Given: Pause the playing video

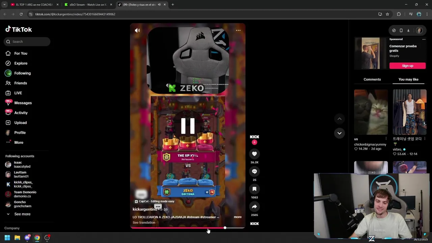Looking at the screenshot, I should pyautogui.click(x=188, y=126).
